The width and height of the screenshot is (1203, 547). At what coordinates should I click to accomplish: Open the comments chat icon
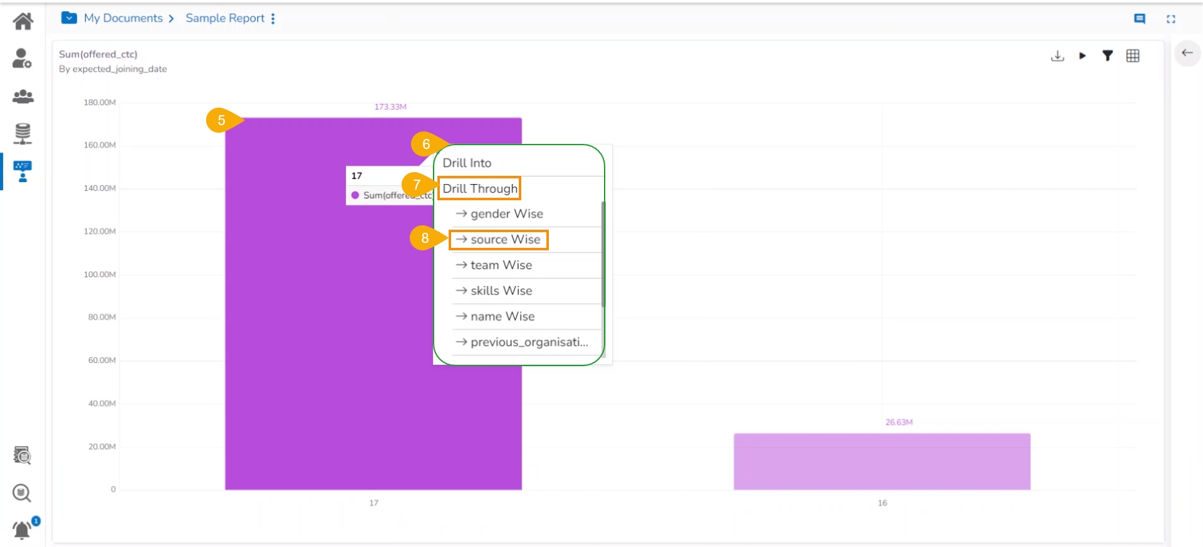click(1140, 19)
